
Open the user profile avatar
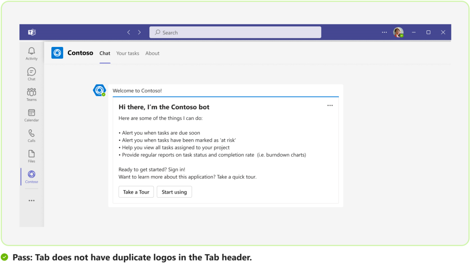pyautogui.click(x=398, y=32)
